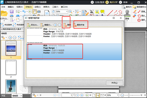Open the yellow folder icon
147x98 pixels.
pyautogui.click(x=4, y=14)
